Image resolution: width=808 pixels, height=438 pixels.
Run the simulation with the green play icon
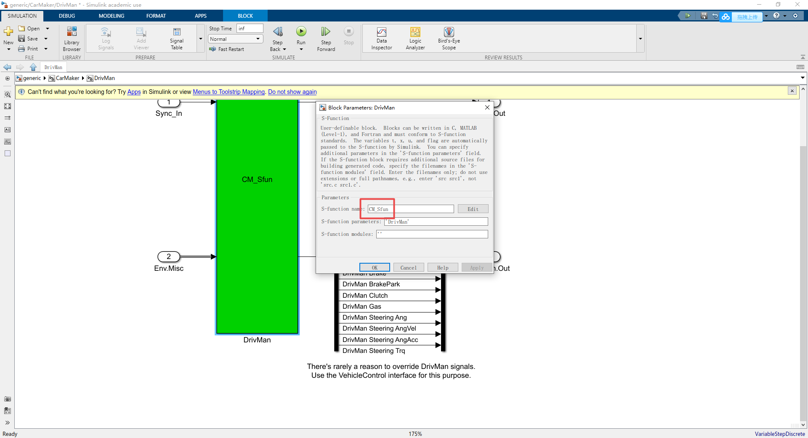pyautogui.click(x=301, y=32)
